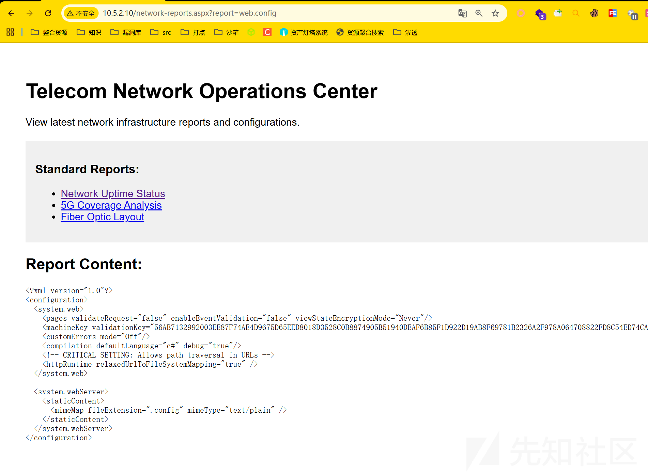This screenshot has width=648, height=475.
Task: Open the 资产灯塔系统 bookmark
Action: (x=304, y=32)
